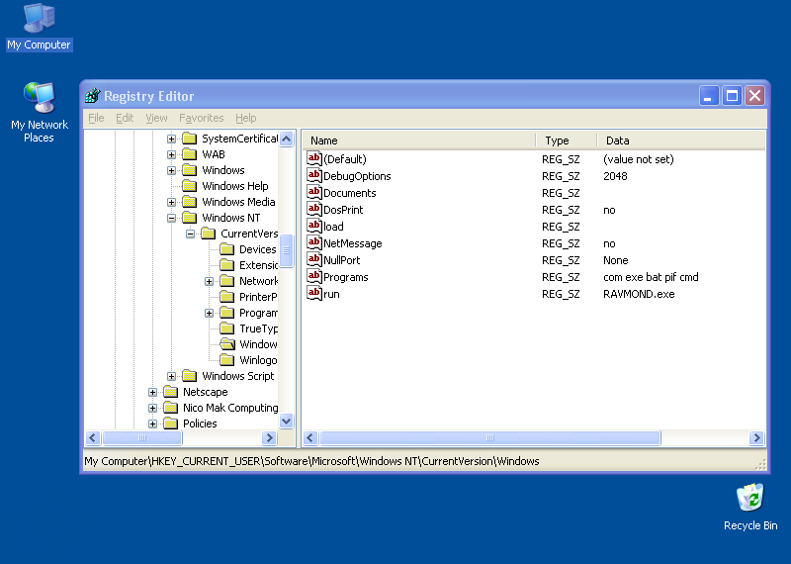Click the open Windows subkey folder icon
This screenshot has height=564, width=791.
pos(227,344)
